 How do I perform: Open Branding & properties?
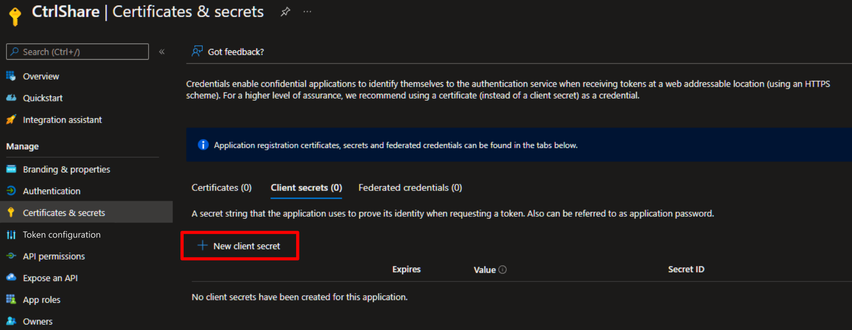coord(67,169)
